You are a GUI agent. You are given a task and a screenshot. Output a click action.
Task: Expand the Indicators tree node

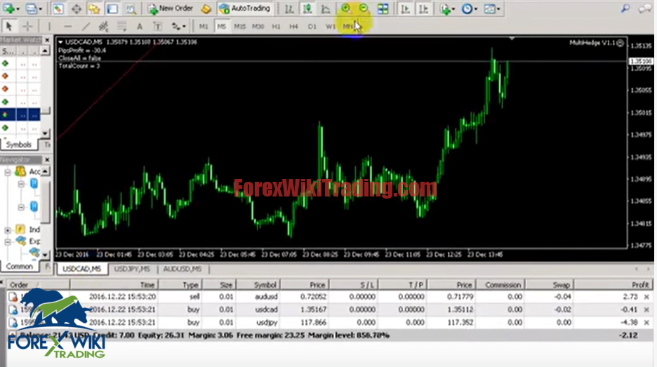click(8, 230)
